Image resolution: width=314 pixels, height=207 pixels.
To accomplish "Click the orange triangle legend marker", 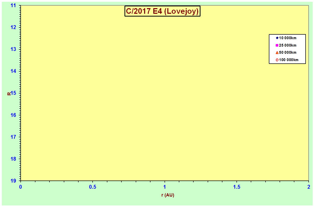I will click(277, 53).
